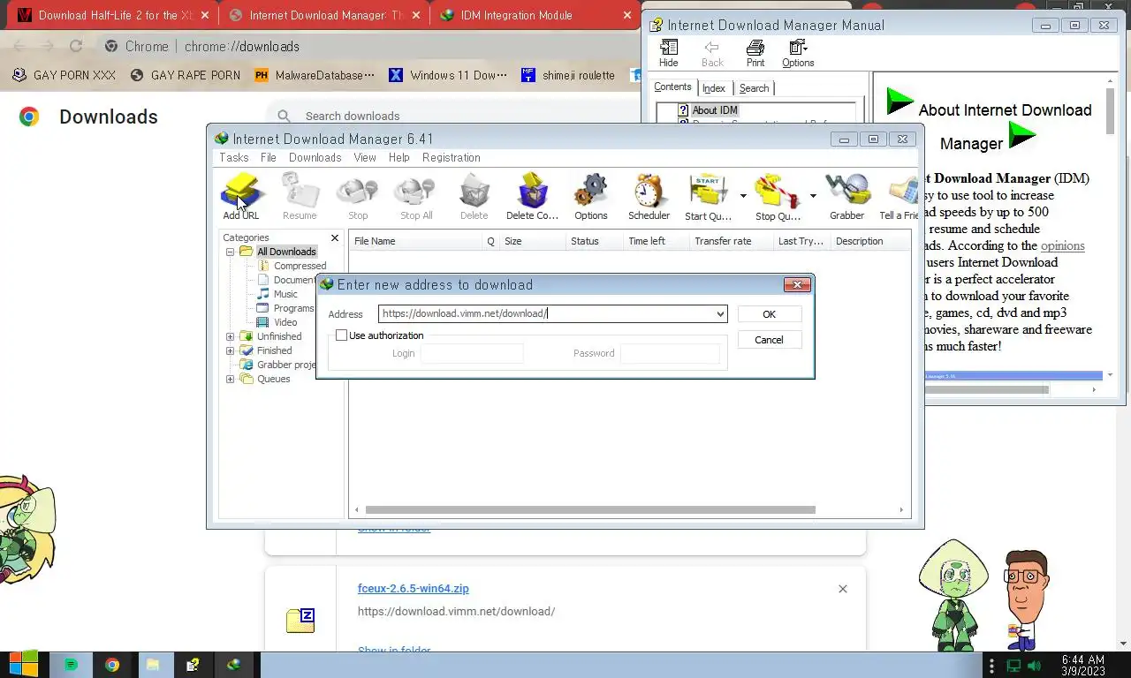The height and width of the screenshot is (678, 1131).
Task: Sort by the Transfer rate column header
Action: tap(730, 241)
